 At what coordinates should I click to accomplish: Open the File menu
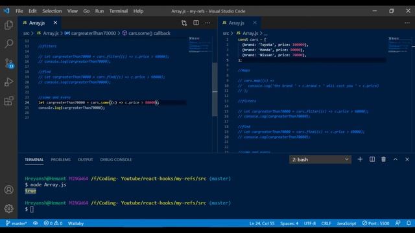(19, 11)
